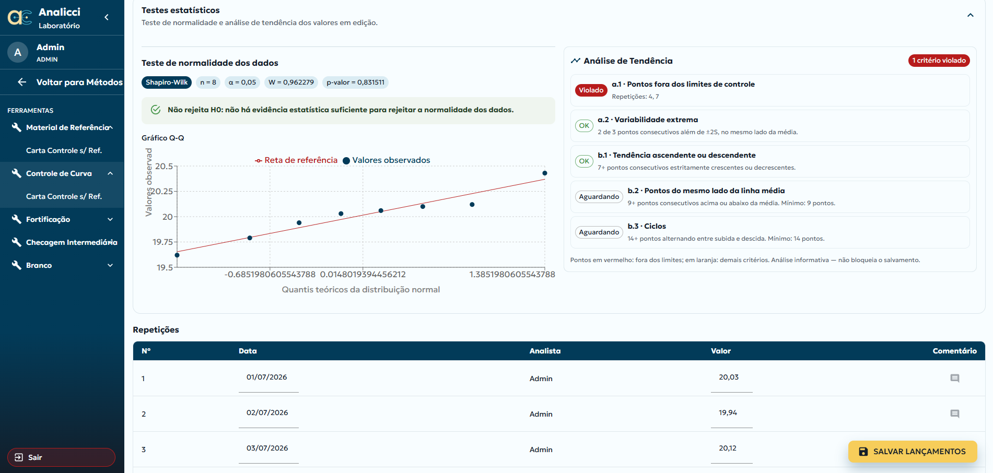Image resolution: width=993 pixels, height=473 pixels.
Task: Click the Violado status badge
Action: [x=591, y=90]
